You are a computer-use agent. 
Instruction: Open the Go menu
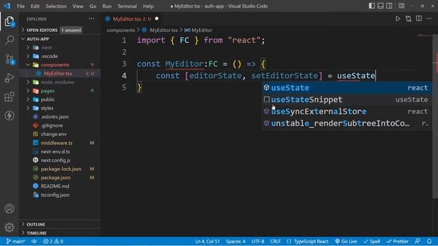click(93, 6)
